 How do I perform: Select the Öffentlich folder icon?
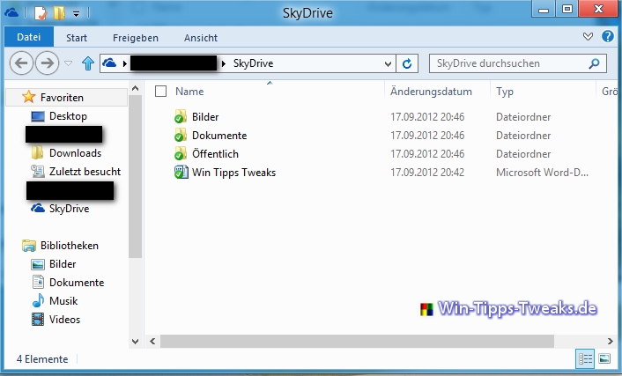coord(181,153)
